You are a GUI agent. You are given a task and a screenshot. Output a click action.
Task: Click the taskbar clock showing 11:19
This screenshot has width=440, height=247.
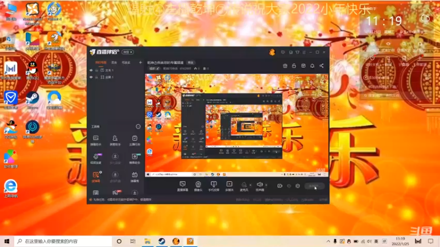pos(400,241)
